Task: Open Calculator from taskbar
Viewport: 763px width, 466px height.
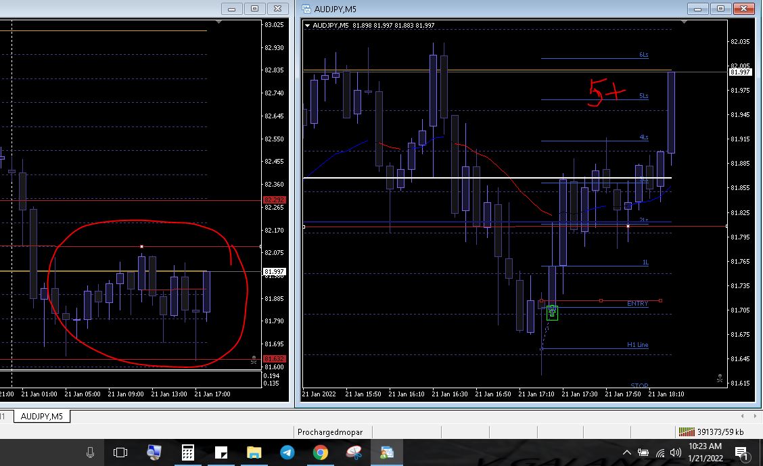Action: [188, 452]
